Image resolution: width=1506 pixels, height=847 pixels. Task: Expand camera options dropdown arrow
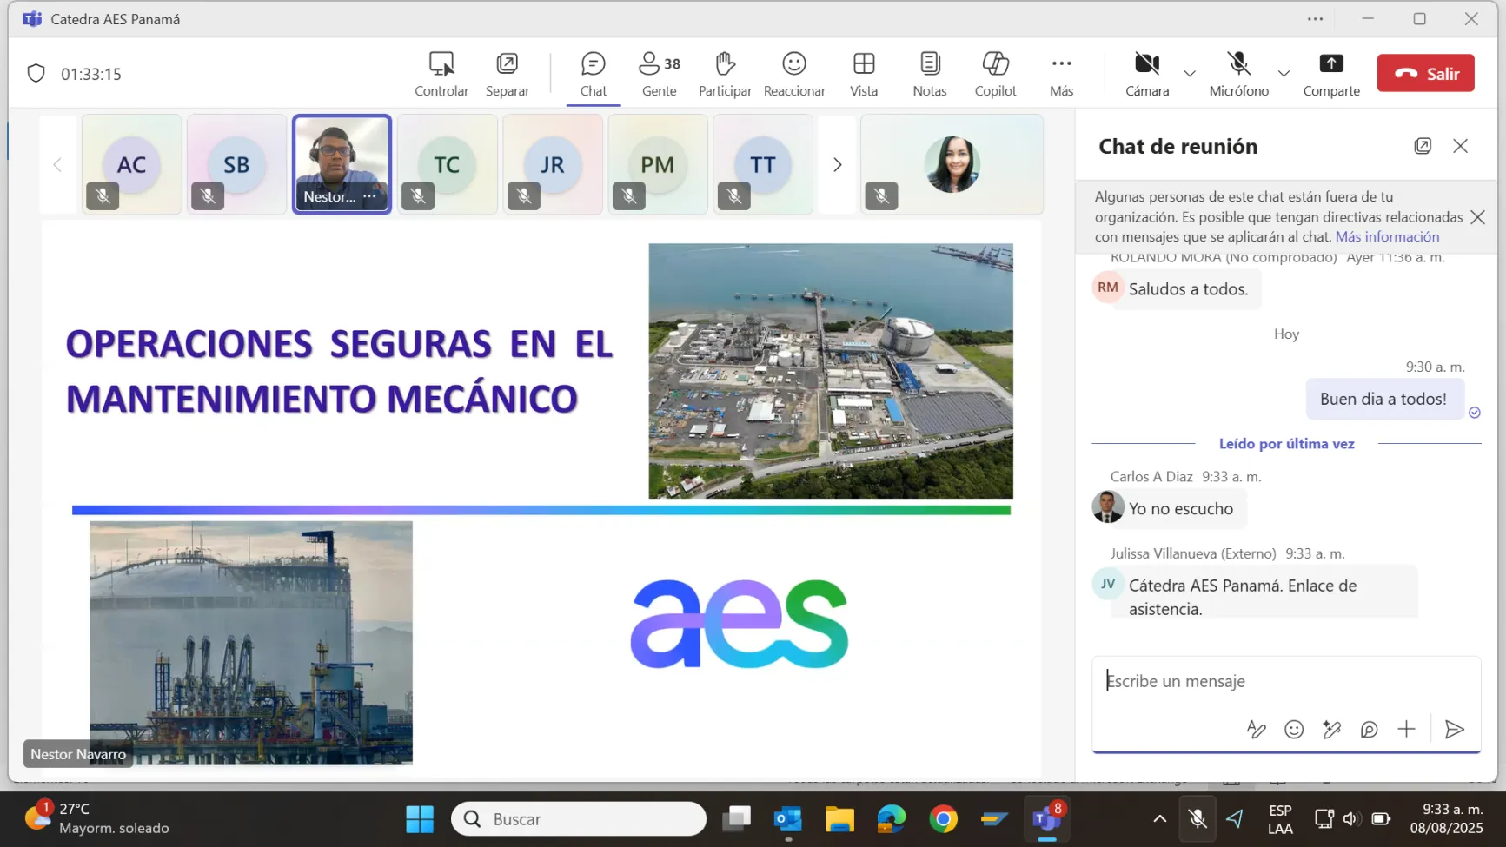pos(1190,74)
